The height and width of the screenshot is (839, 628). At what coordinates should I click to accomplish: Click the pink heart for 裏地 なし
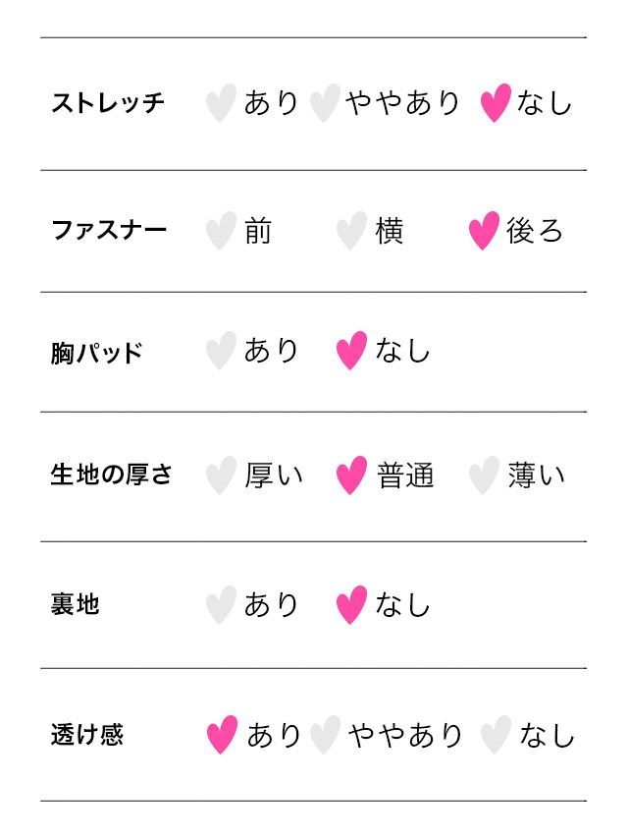(351, 604)
